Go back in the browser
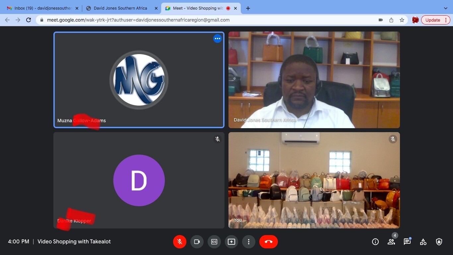The height and width of the screenshot is (255, 453). click(x=8, y=20)
